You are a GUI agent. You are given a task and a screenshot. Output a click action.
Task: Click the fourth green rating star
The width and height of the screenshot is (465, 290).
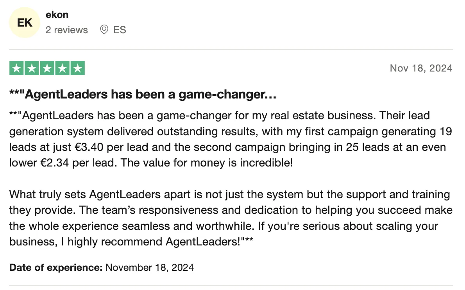[x=62, y=68]
